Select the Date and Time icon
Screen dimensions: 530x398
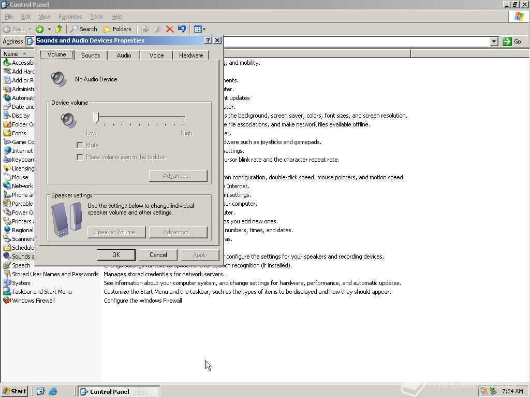[7, 107]
